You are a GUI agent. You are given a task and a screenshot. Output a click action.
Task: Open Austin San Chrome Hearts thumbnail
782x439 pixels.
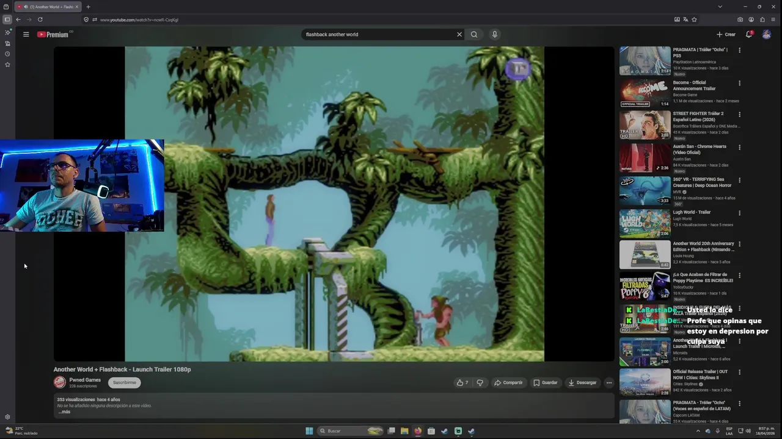point(645,157)
